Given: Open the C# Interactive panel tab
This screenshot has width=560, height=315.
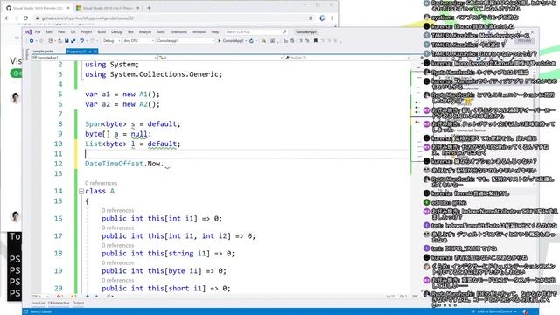Looking at the screenshot, I should [x=59, y=304].
